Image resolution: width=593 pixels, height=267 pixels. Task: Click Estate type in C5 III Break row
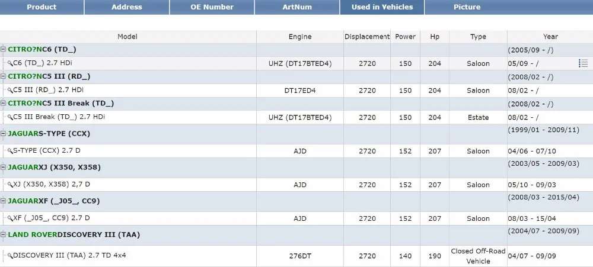point(478,117)
